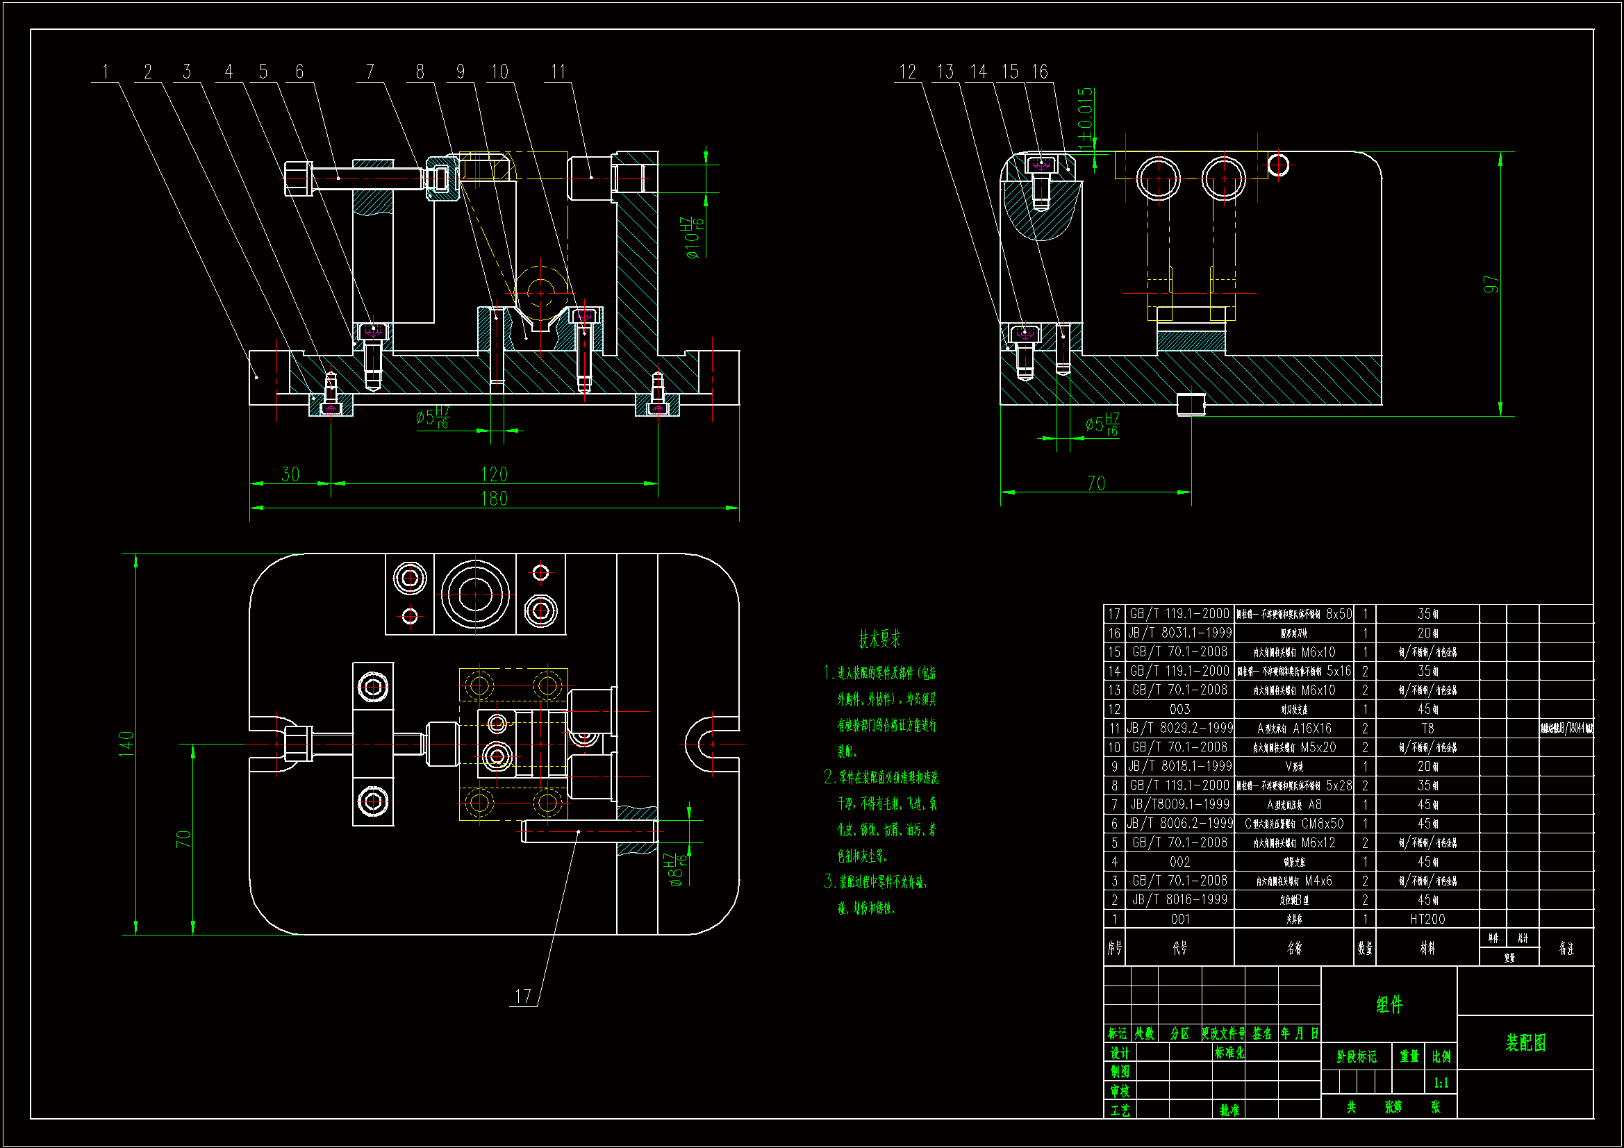
Task: Click HT200 material cell in parts list
Action: (1427, 919)
